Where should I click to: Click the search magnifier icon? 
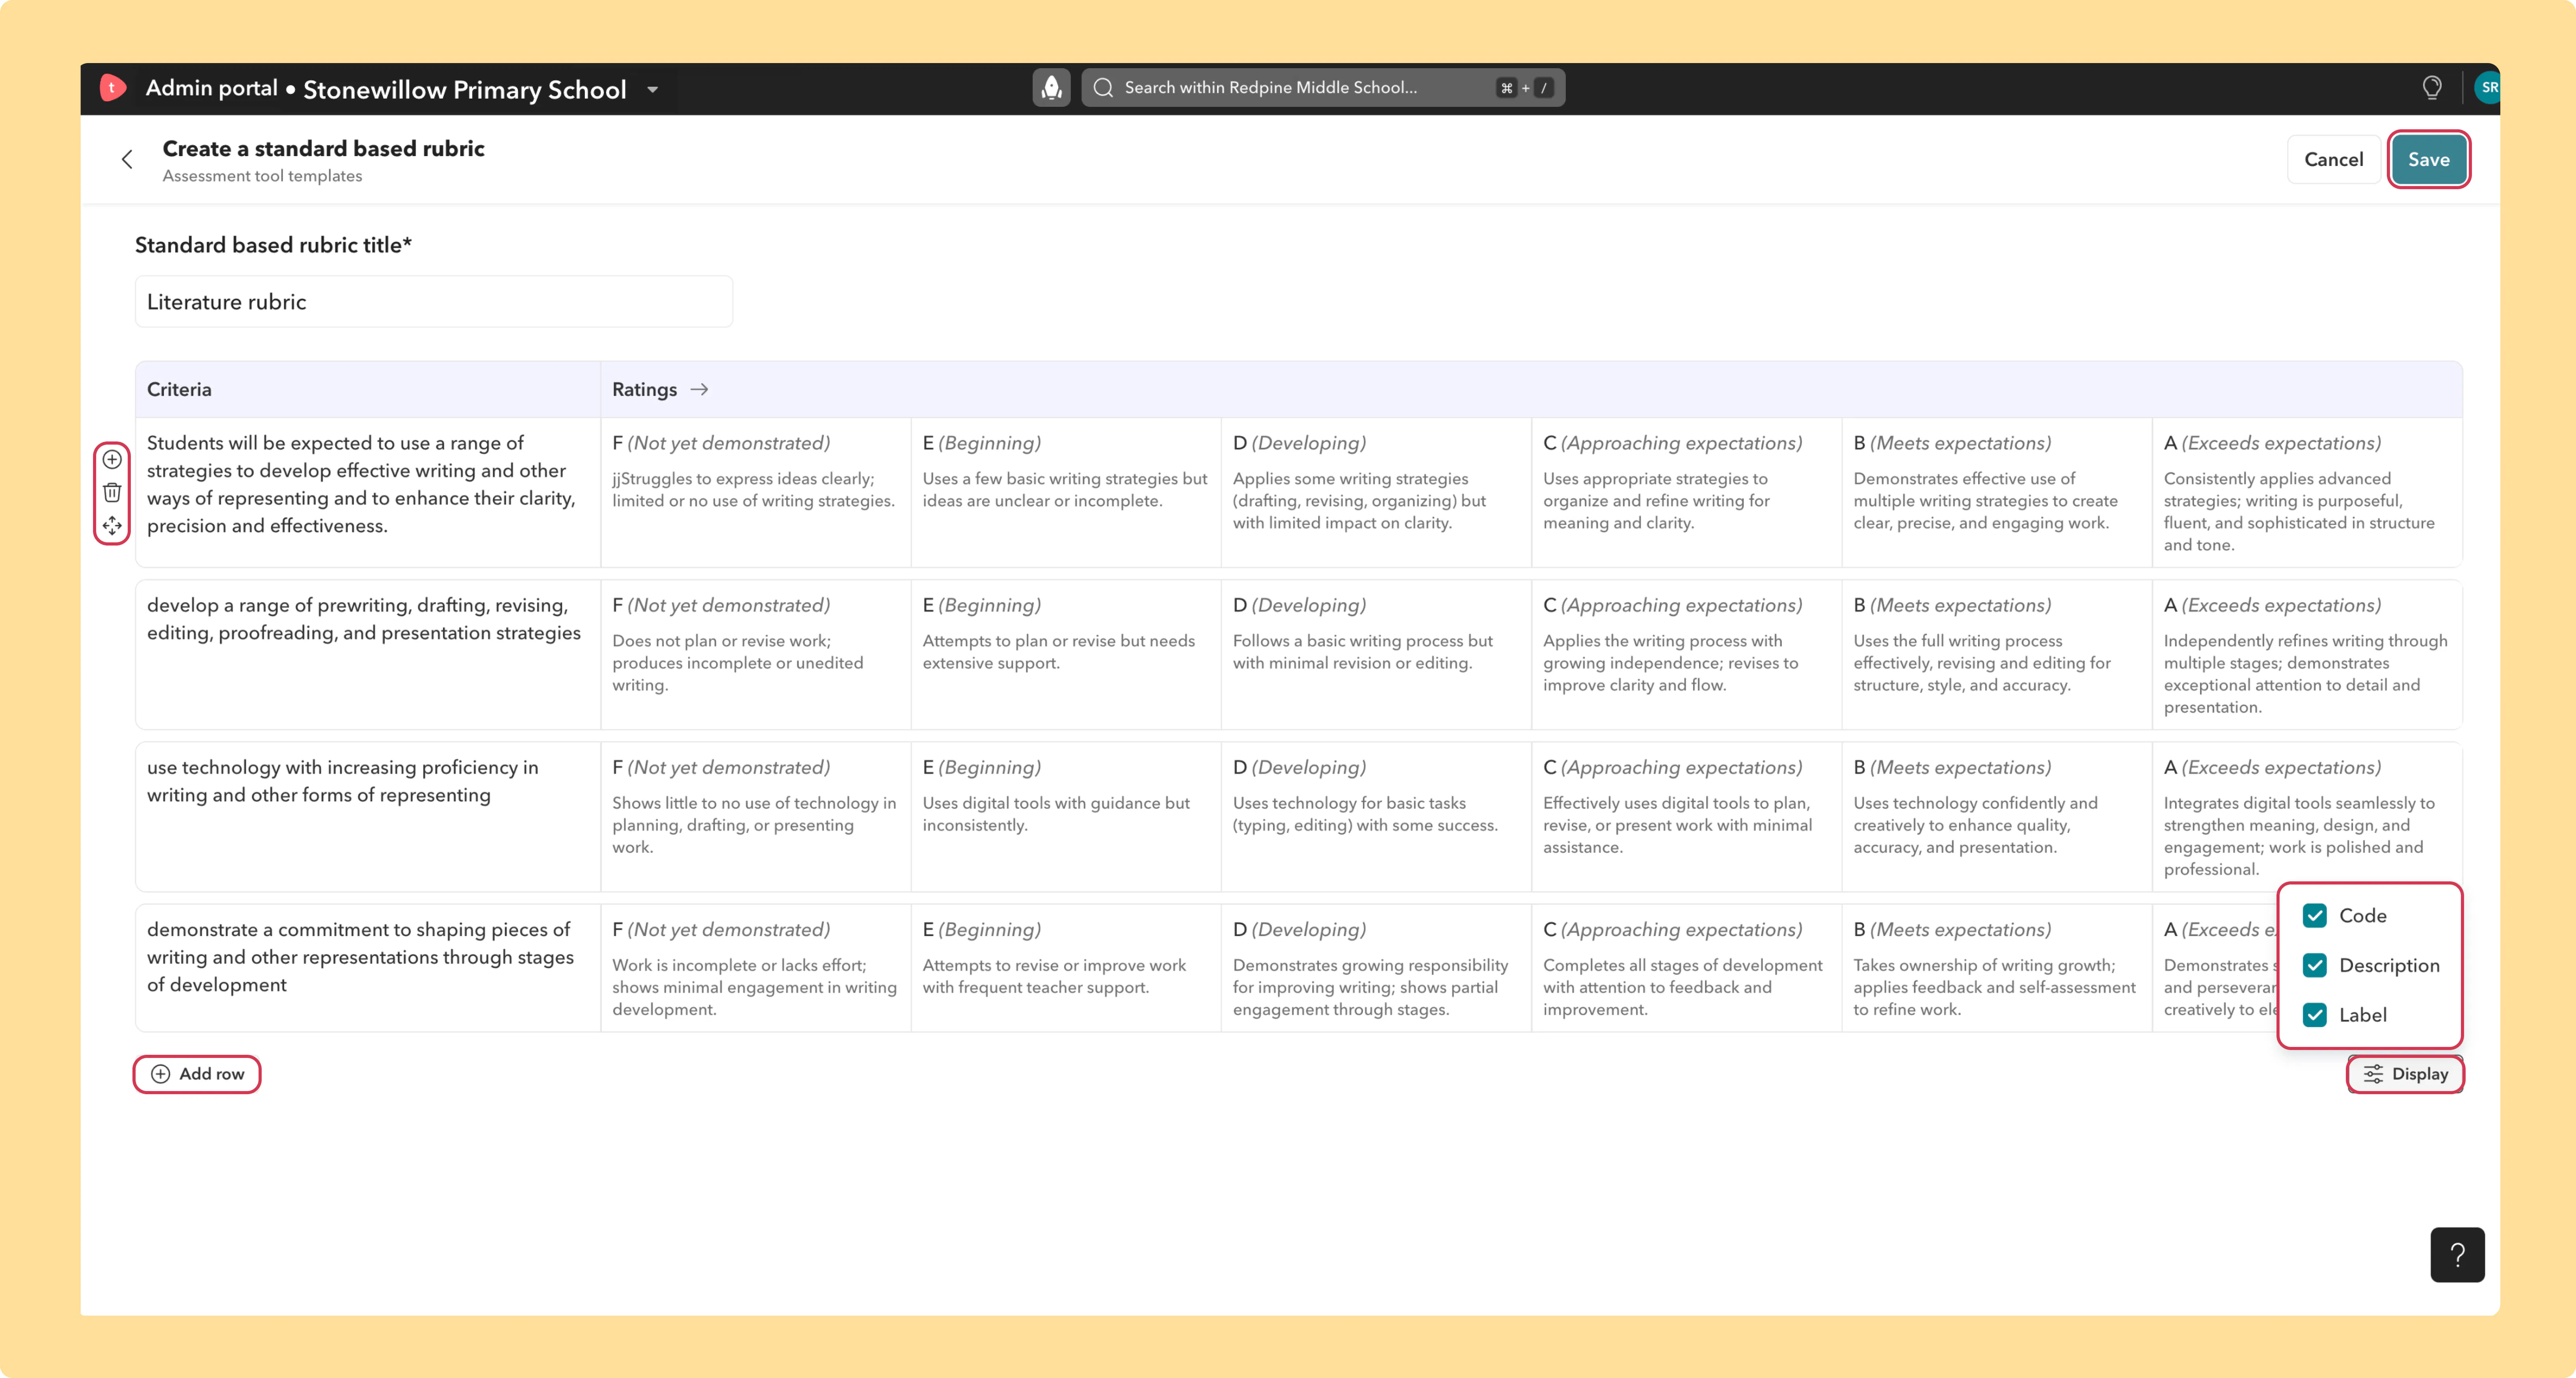[x=1103, y=88]
